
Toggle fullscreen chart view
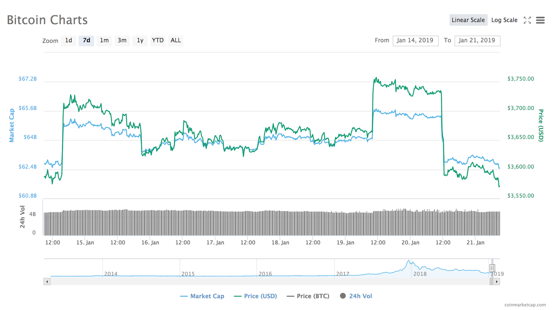[x=527, y=20]
